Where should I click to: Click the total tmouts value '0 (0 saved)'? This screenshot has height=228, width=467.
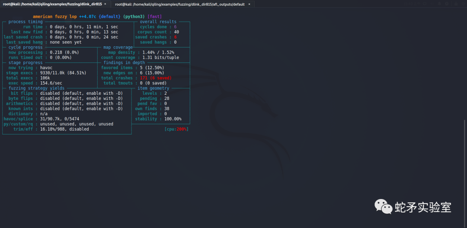pyautogui.click(x=154, y=83)
